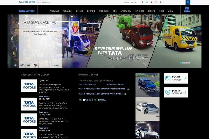
Task: Click the 1800 209 7979 phone number
Action: pos(30,2)
